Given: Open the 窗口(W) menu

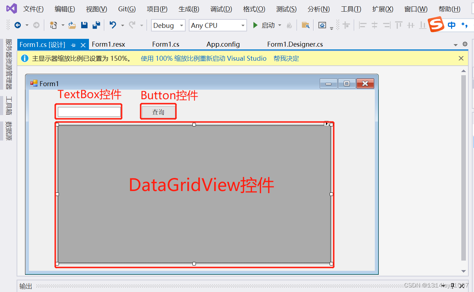Looking at the screenshot, I should (416, 9).
